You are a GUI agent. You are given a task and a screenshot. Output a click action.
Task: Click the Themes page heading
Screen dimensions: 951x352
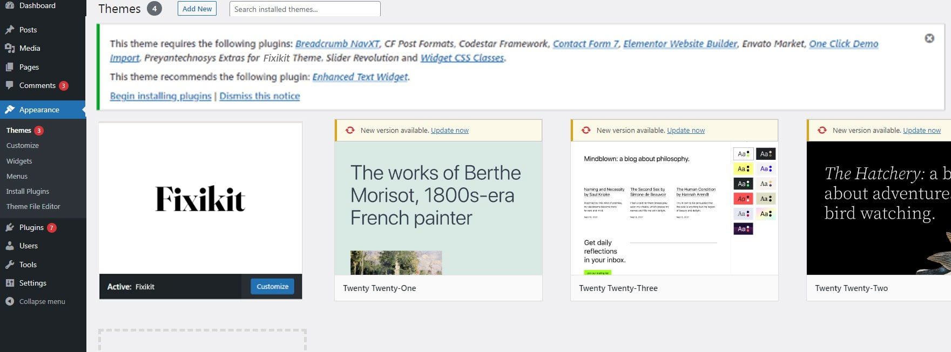tap(119, 9)
